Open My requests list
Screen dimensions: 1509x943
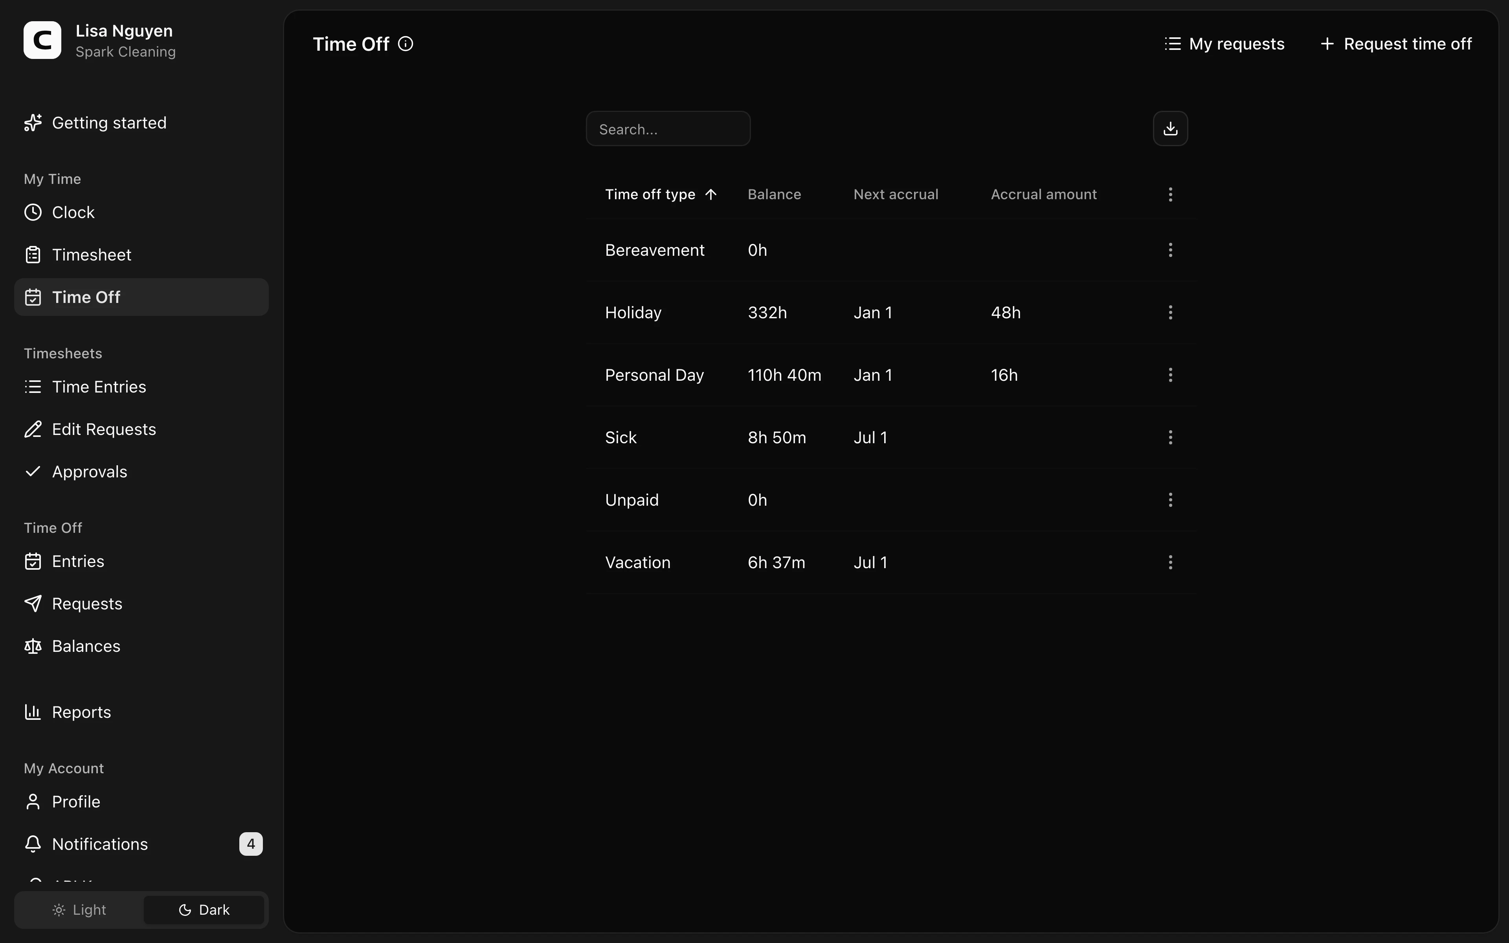point(1224,44)
